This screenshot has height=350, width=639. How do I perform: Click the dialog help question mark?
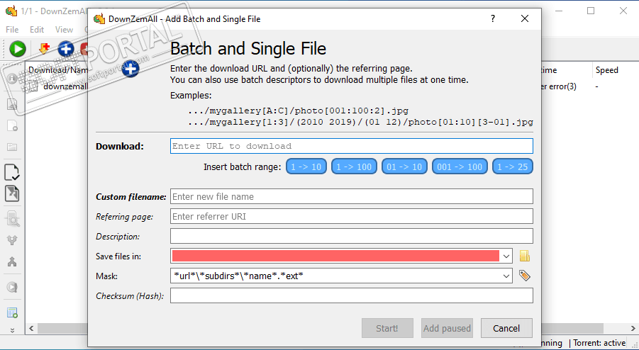click(493, 19)
